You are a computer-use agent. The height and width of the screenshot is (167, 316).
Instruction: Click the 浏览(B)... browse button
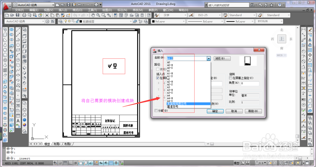click(222, 58)
